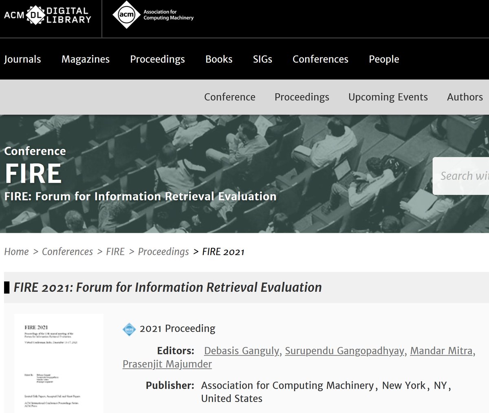Open the ACM Digital Library home logo

pyautogui.click(x=48, y=15)
